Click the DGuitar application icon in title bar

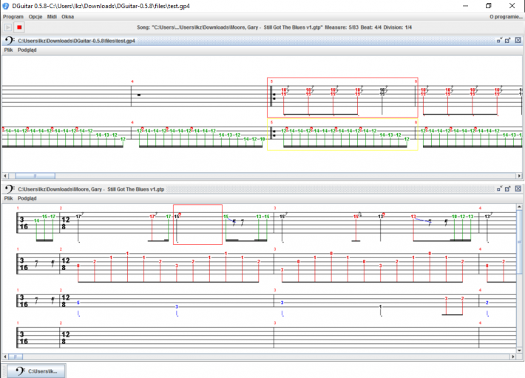pyautogui.click(x=6, y=6)
